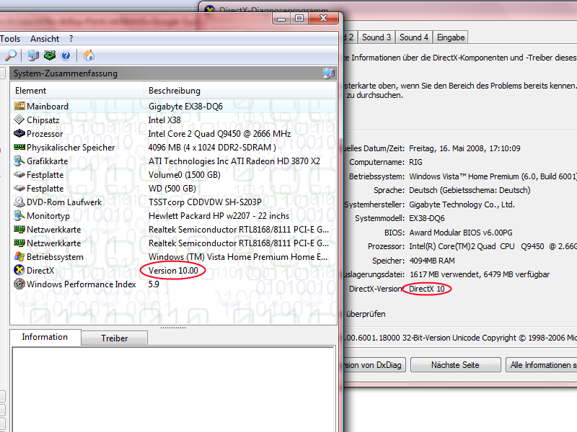Image resolution: width=577 pixels, height=432 pixels.
Task: Click the Alle Informationen button in DxDiag
Action: click(541, 365)
